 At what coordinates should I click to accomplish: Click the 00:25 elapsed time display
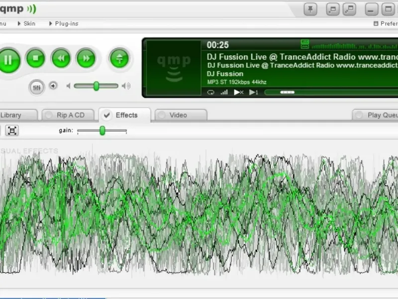click(x=217, y=45)
